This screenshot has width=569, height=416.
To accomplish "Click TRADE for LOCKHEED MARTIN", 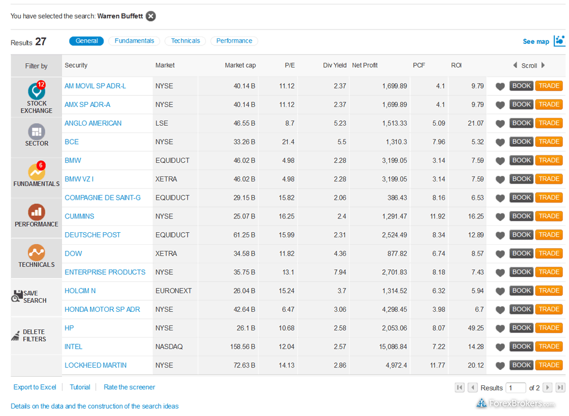I will tap(549, 365).
